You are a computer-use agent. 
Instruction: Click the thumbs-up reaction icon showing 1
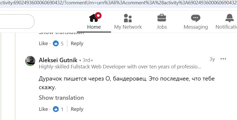(56, 109)
